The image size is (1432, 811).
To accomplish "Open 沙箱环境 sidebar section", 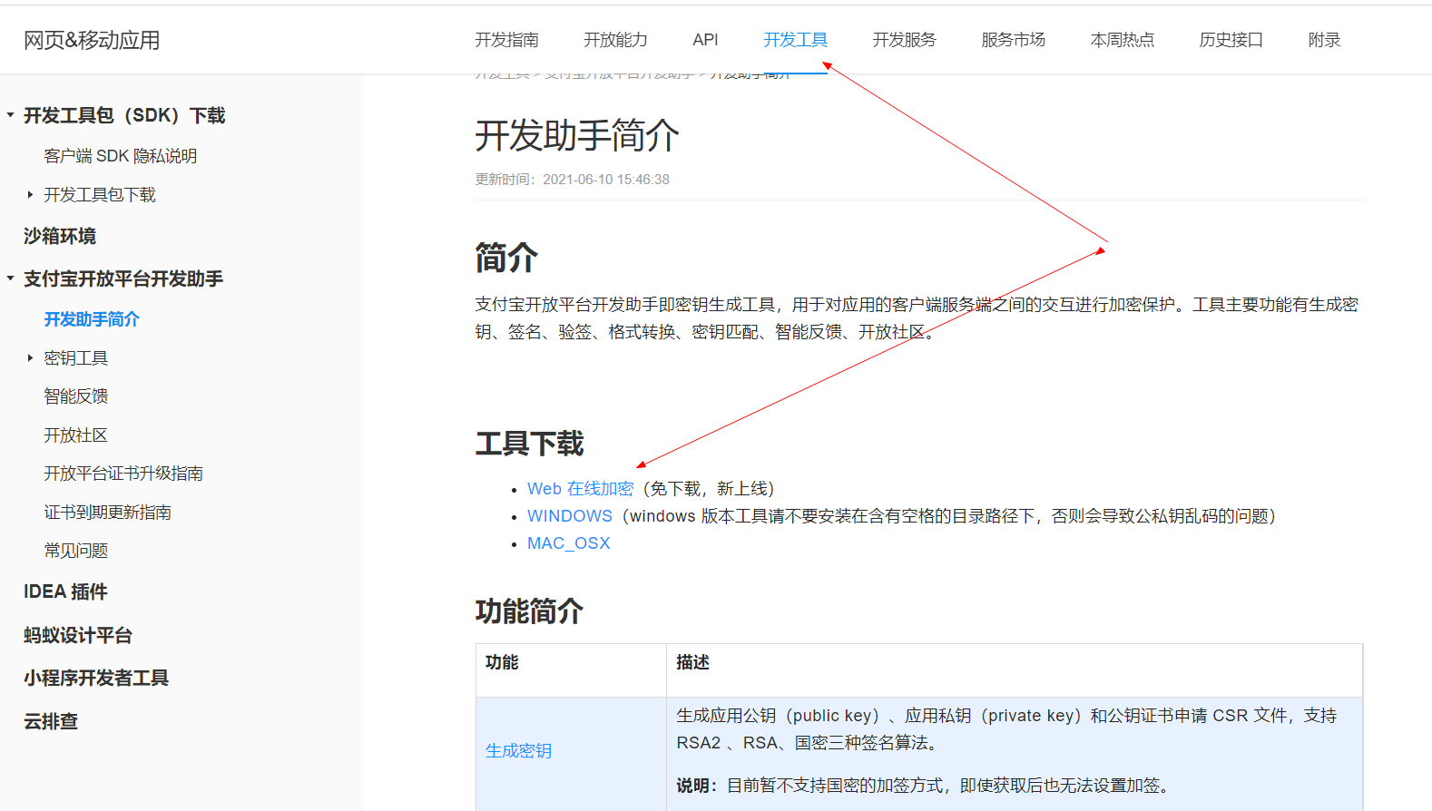I will (x=60, y=236).
